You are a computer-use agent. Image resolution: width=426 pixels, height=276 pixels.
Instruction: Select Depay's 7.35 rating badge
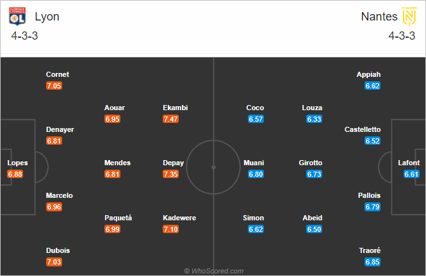[x=170, y=174]
